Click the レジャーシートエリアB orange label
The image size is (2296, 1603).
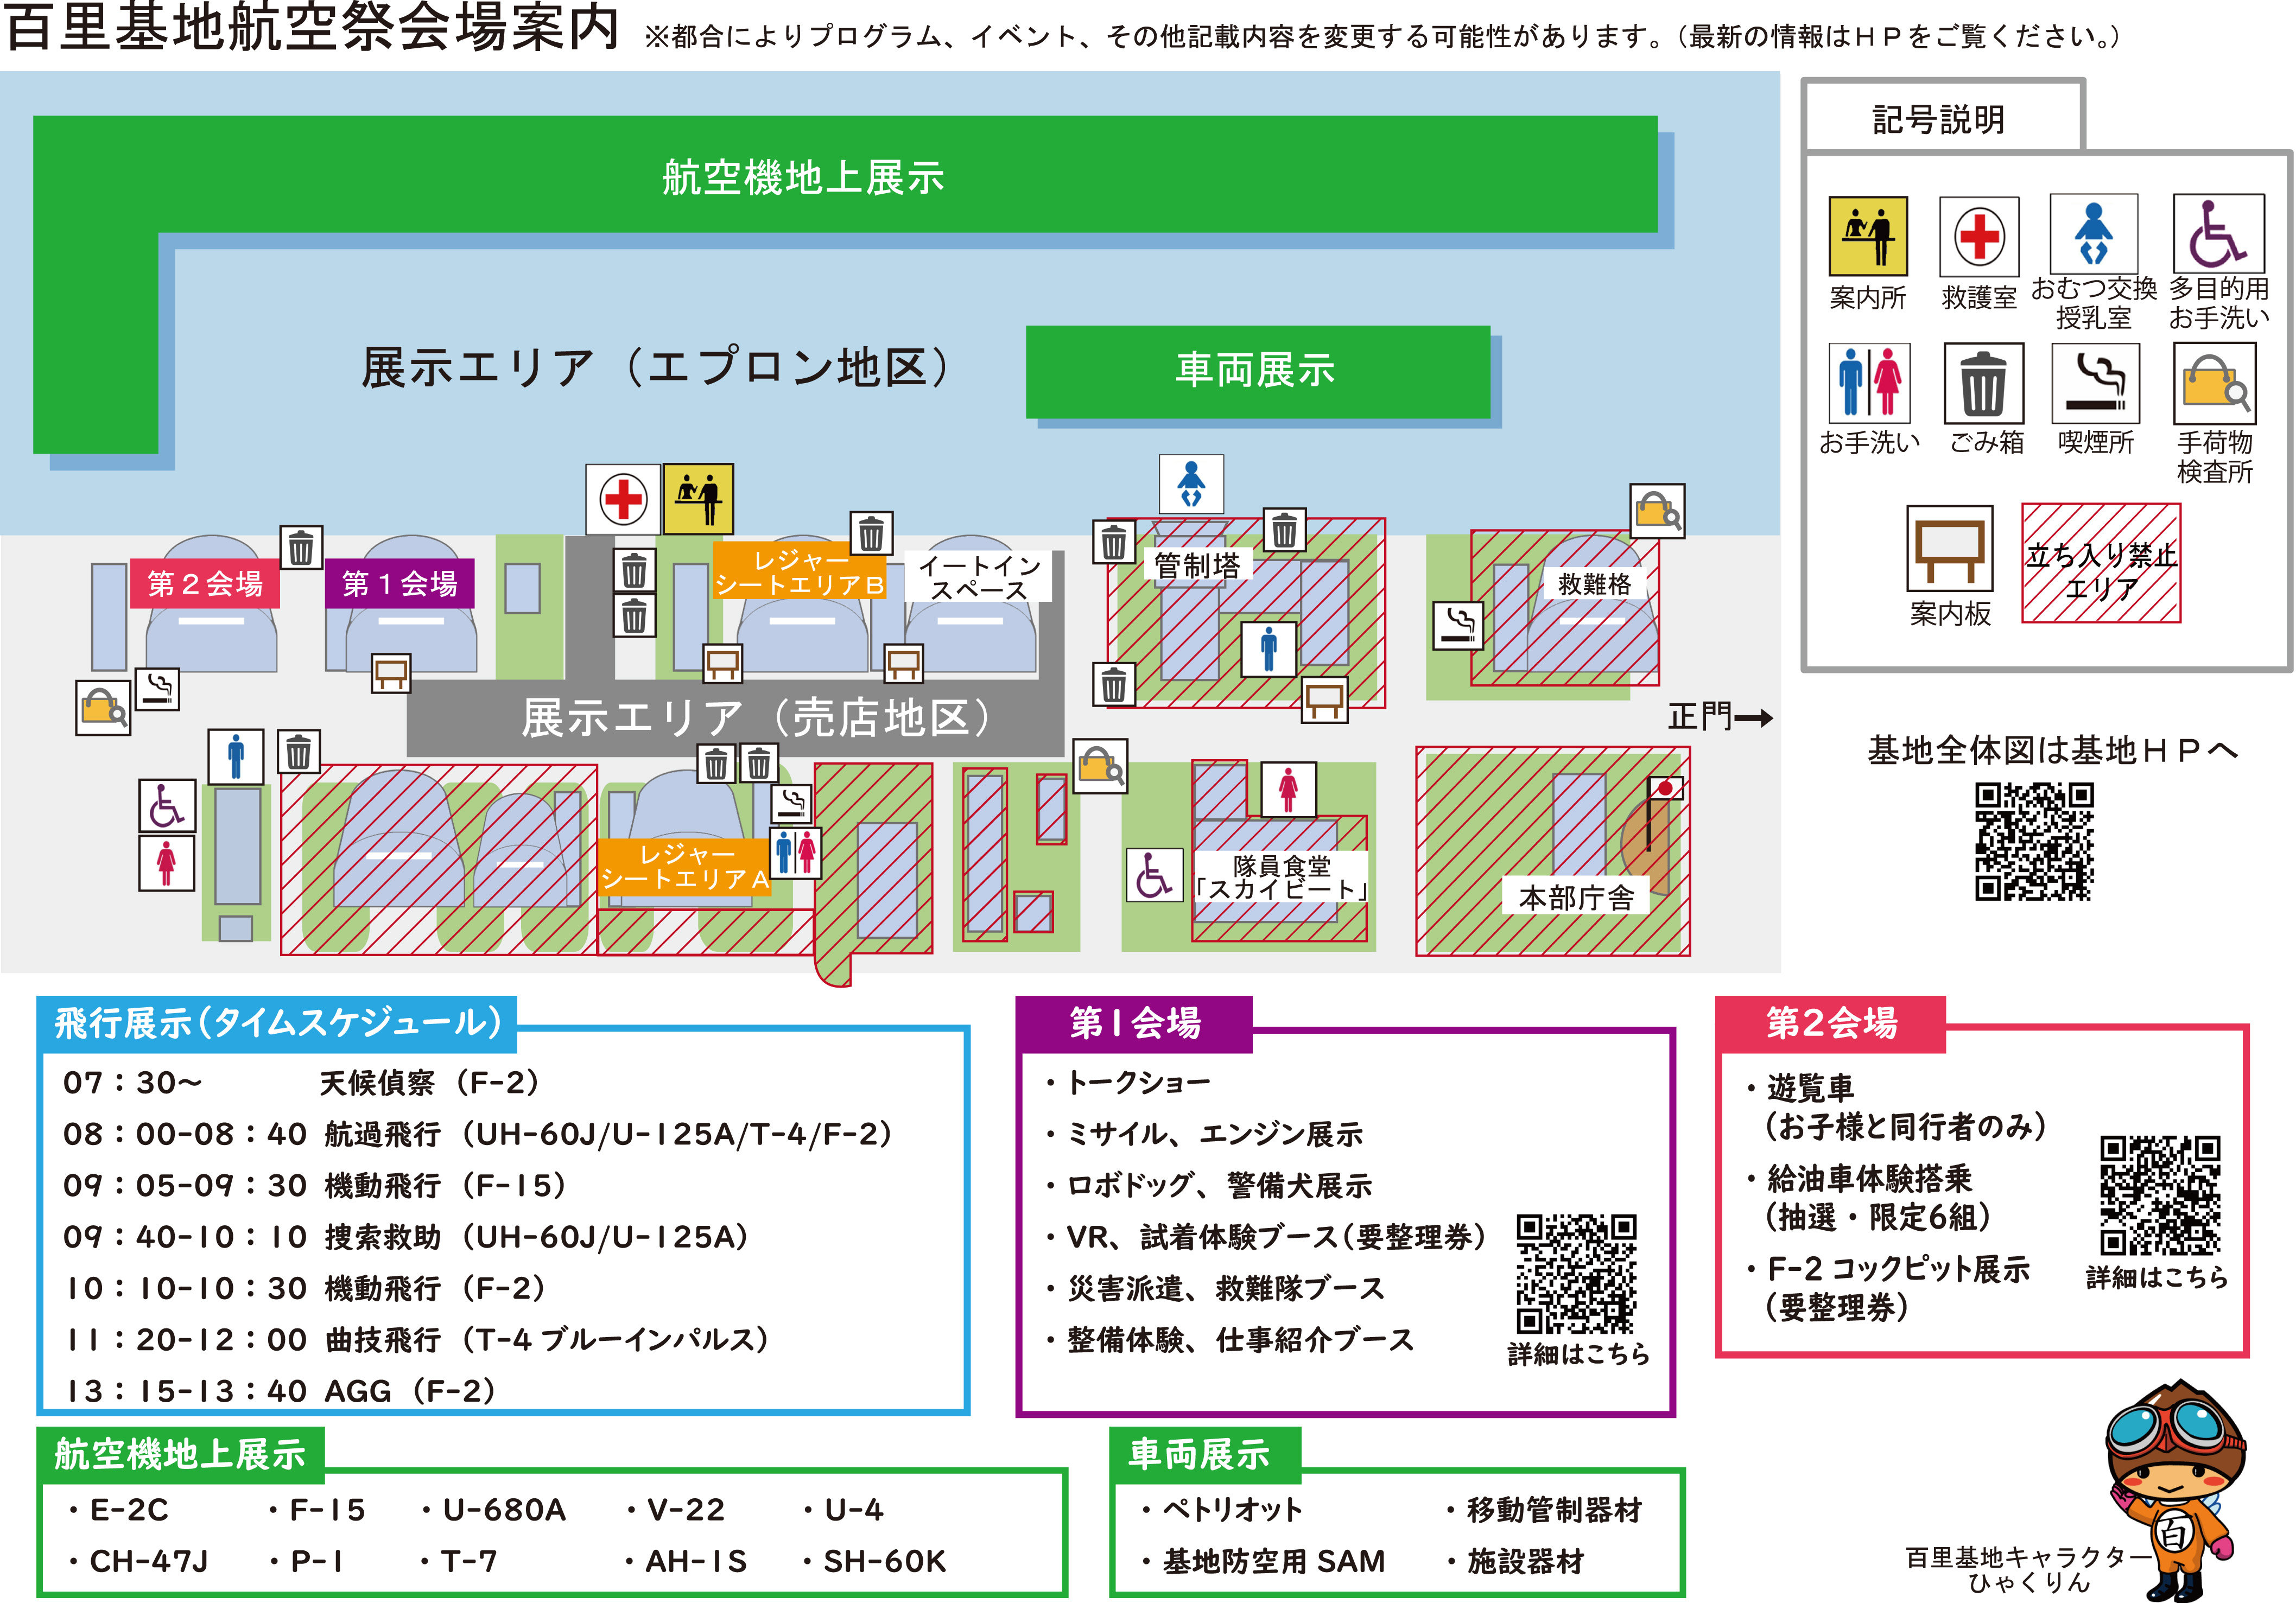pyautogui.click(x=800, y=572)
